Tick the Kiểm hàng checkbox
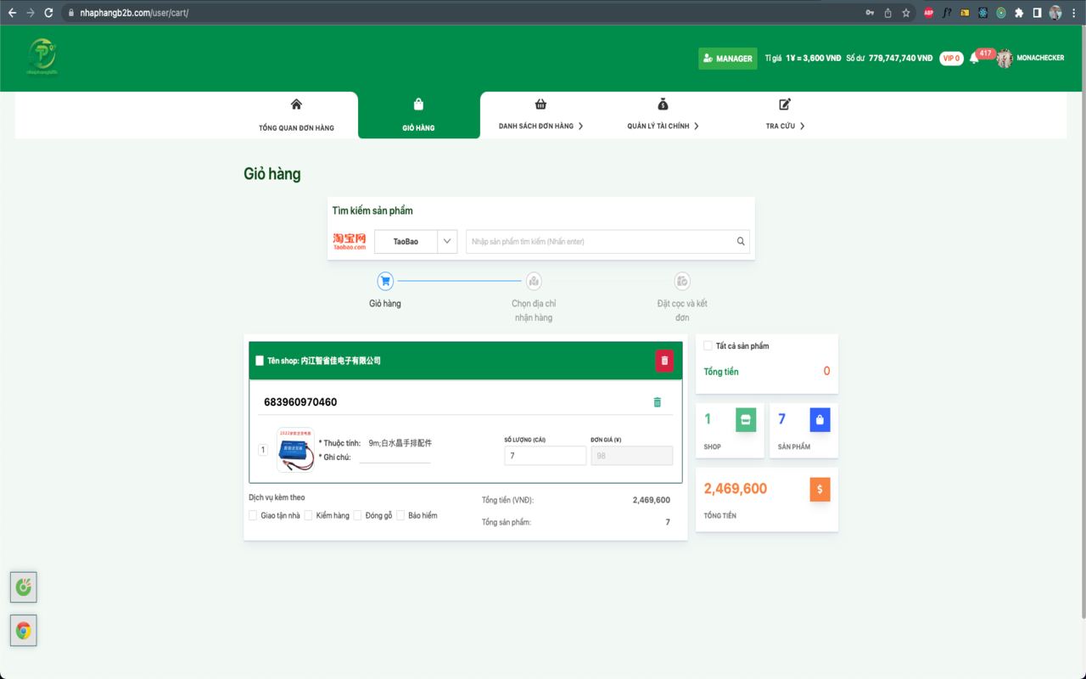The width and height of the screenshot is (1086, 679). [309, 515]
